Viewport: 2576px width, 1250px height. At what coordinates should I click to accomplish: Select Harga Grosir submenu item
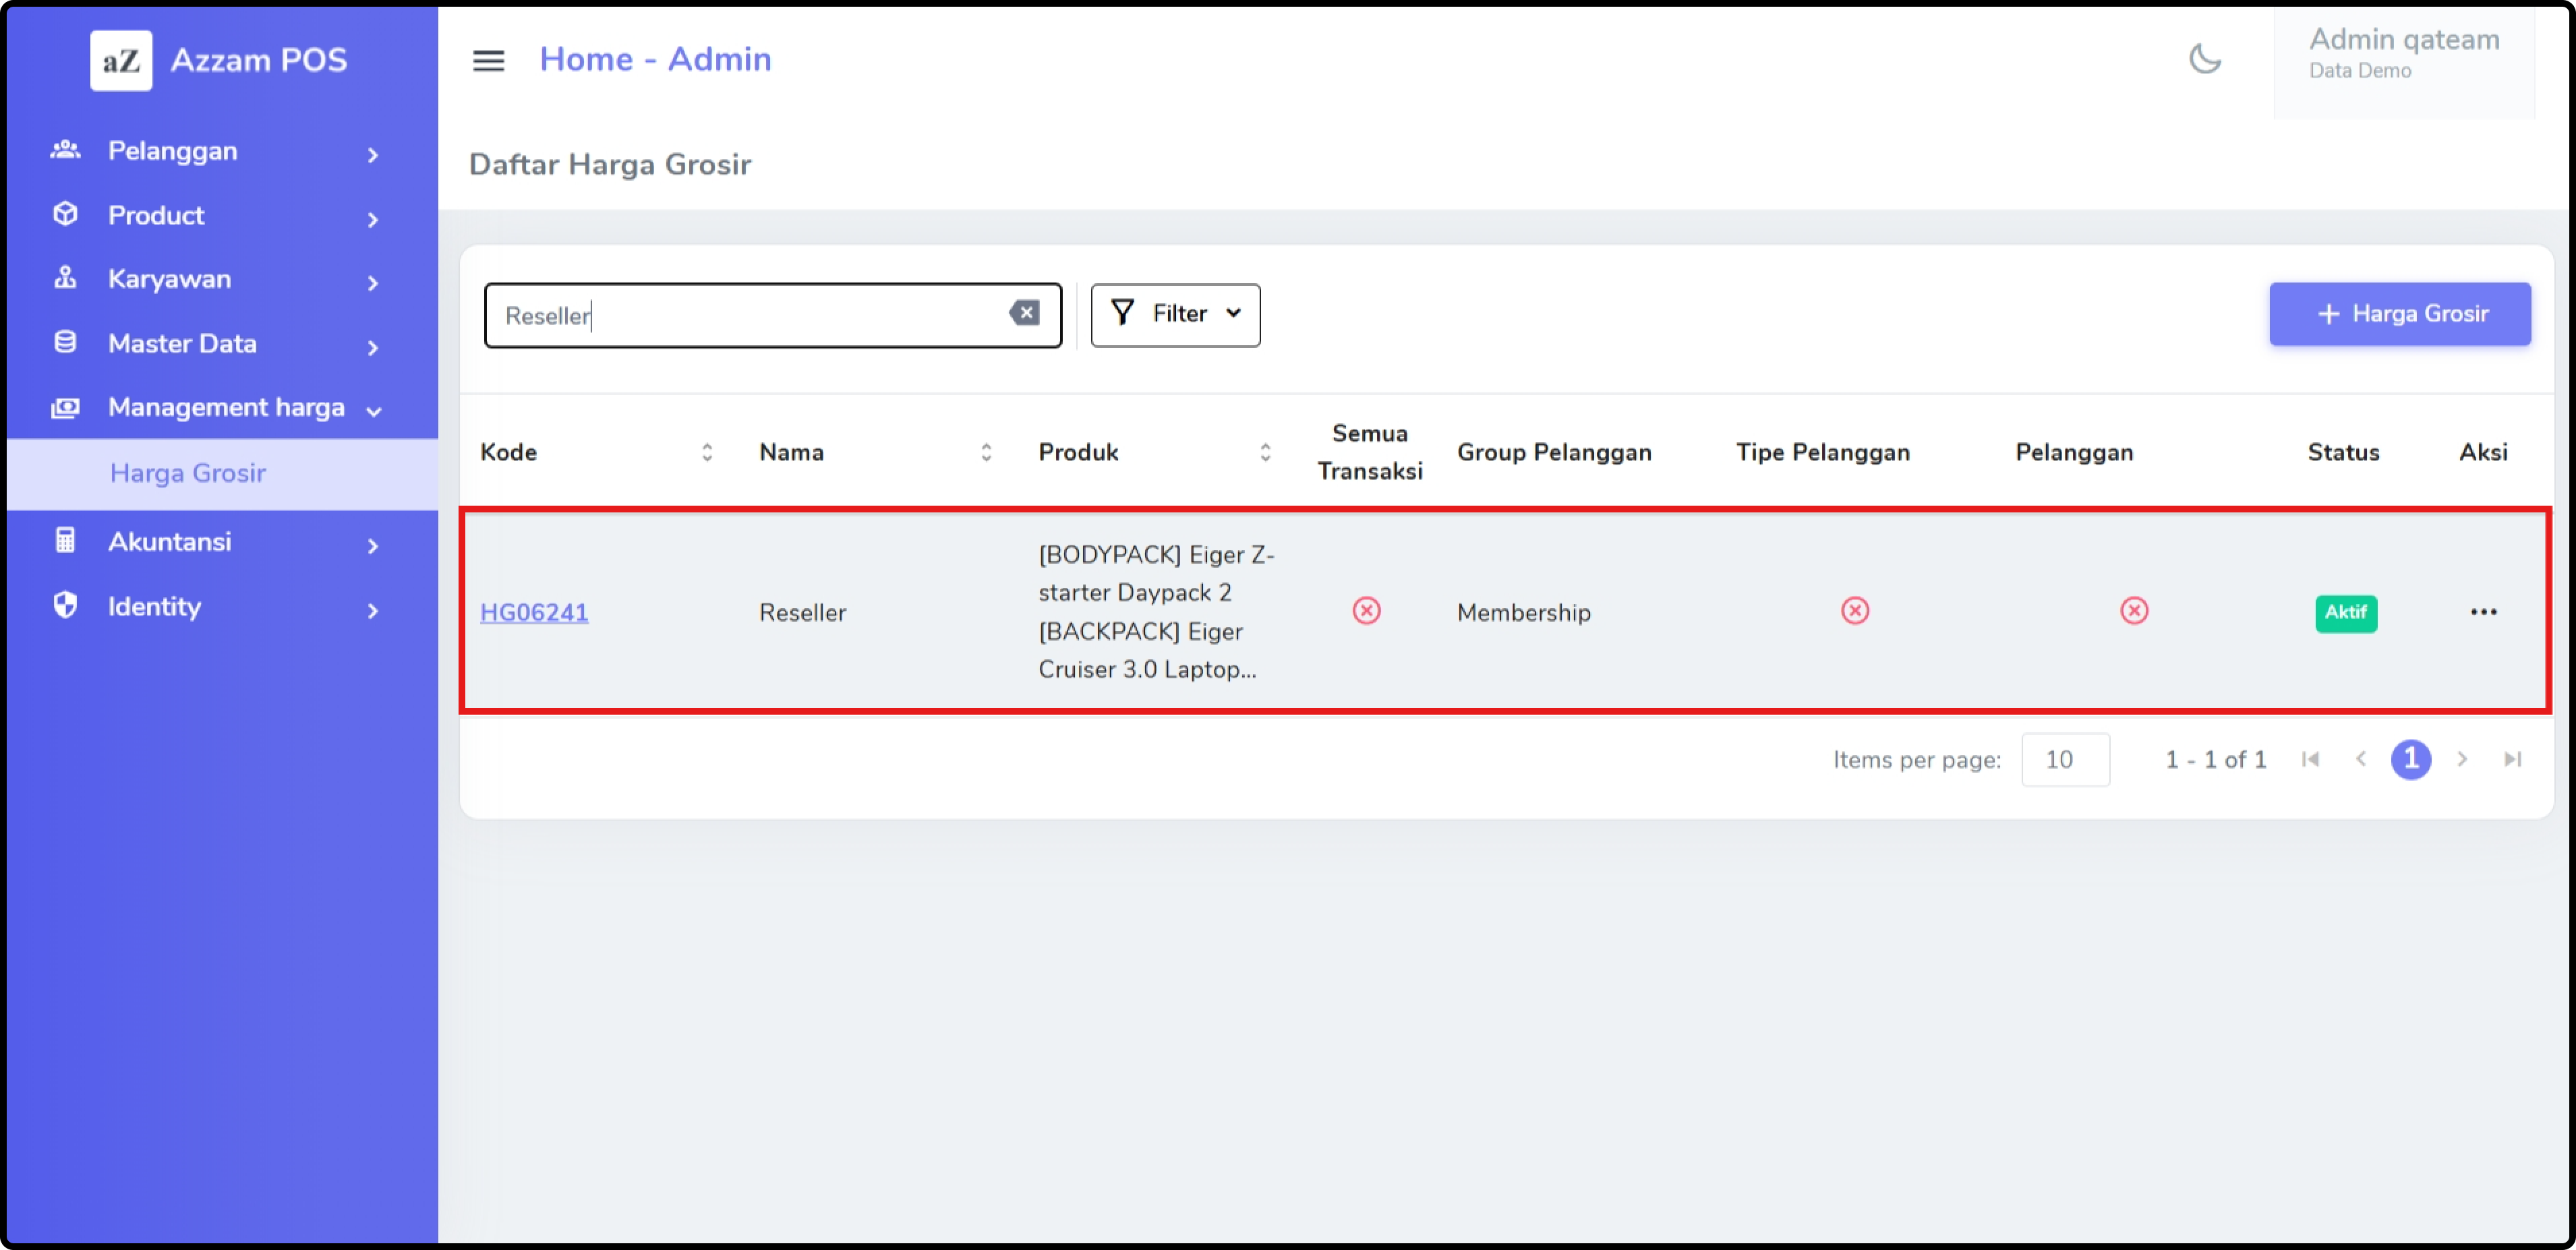[188, 473]
